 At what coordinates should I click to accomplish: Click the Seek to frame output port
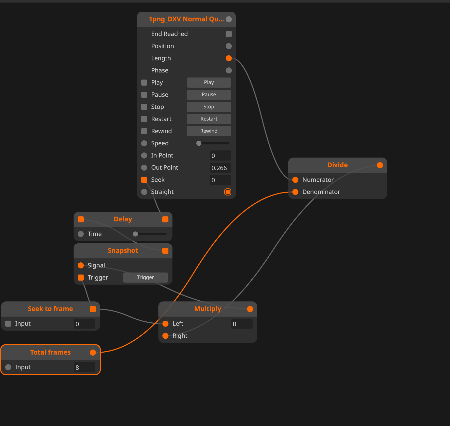coord(93,309)
